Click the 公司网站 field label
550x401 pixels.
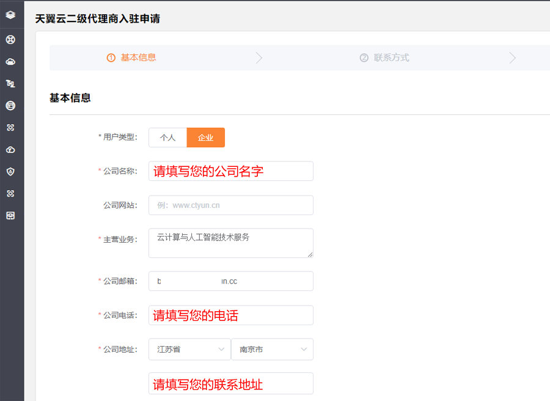(120, 205)
